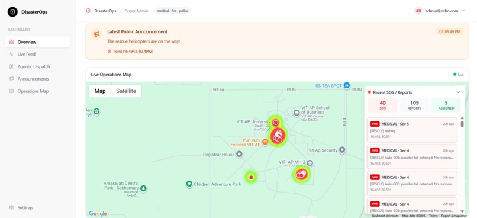Image resolution: width=477 pixels, height=218 pixels.
Task: Click the Agentic Dispatch icon
Action: click(11, 66)
